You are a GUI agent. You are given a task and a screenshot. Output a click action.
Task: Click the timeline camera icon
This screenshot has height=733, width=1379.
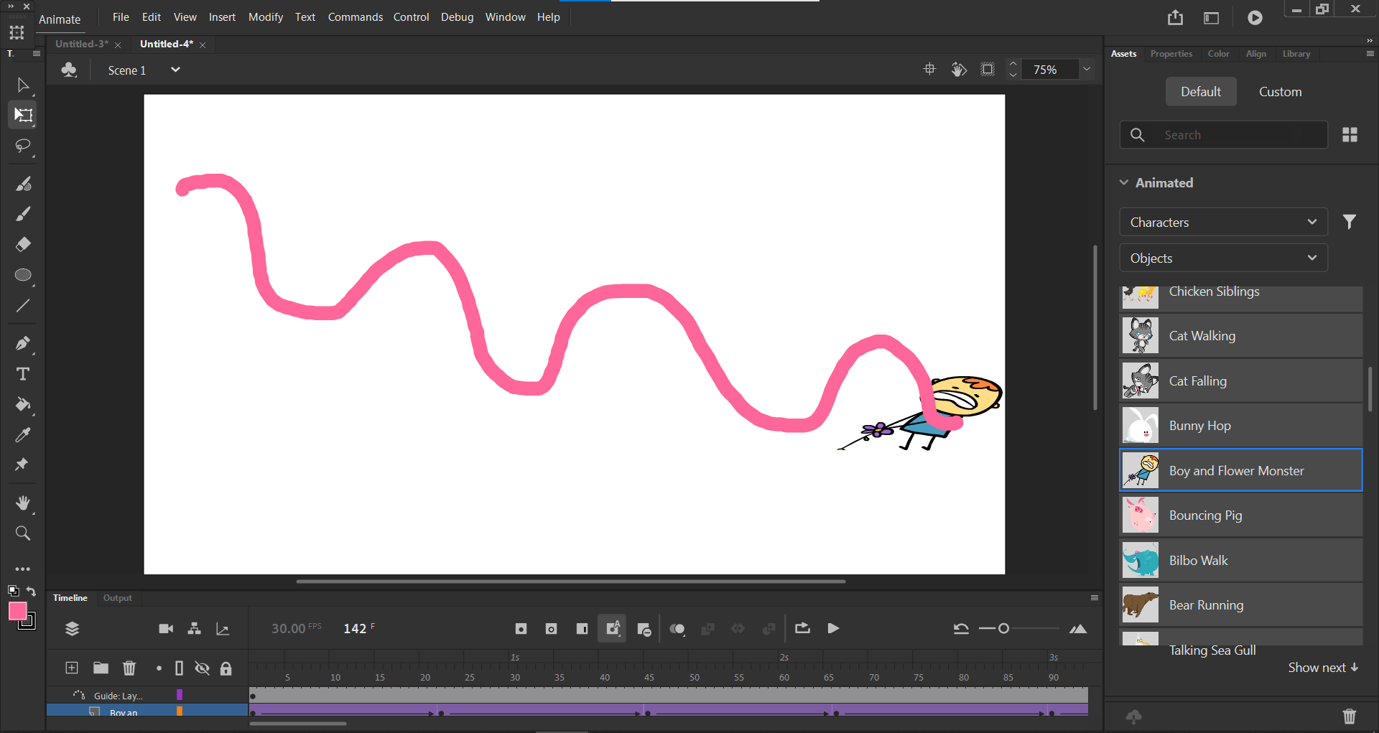166,629
